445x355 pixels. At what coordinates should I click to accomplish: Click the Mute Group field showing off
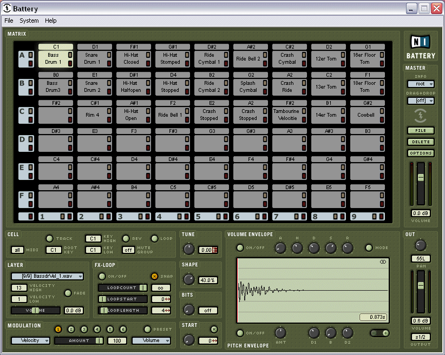point(128,250)
